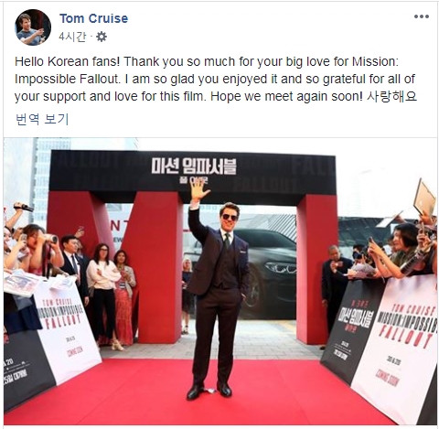Viewport: 439px width, 429px height.
Task: Click 번역 보기 to see translation
Action: tap(42, 119)
